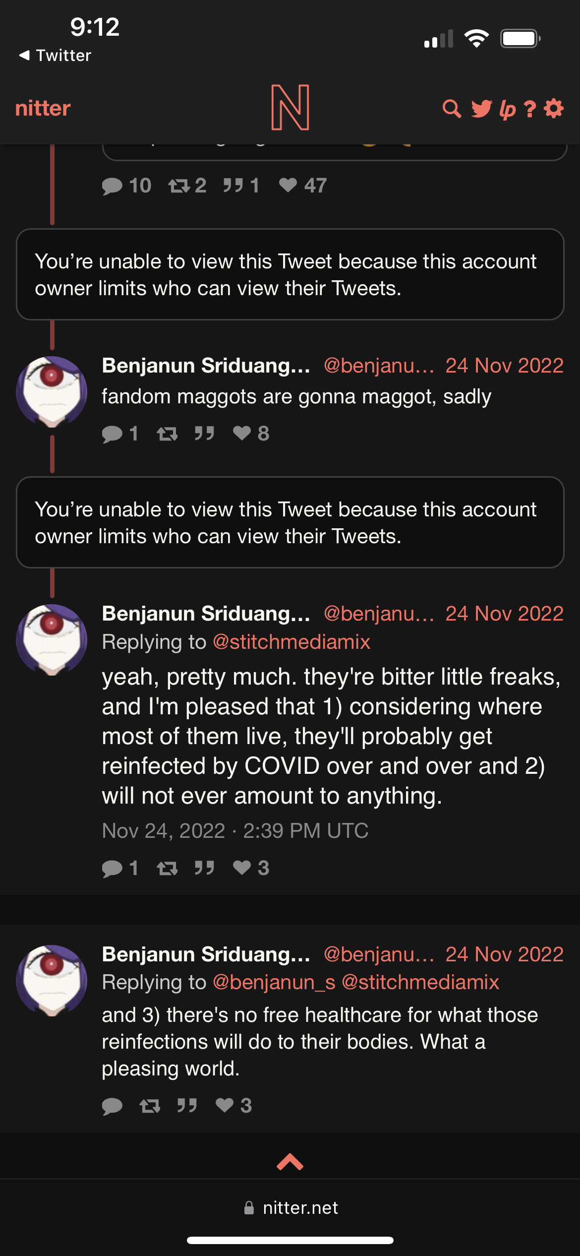The image size is (580, 1256).
Task: Tap heart icon on "fandom maggots" tweet
Action: point(242,433)
